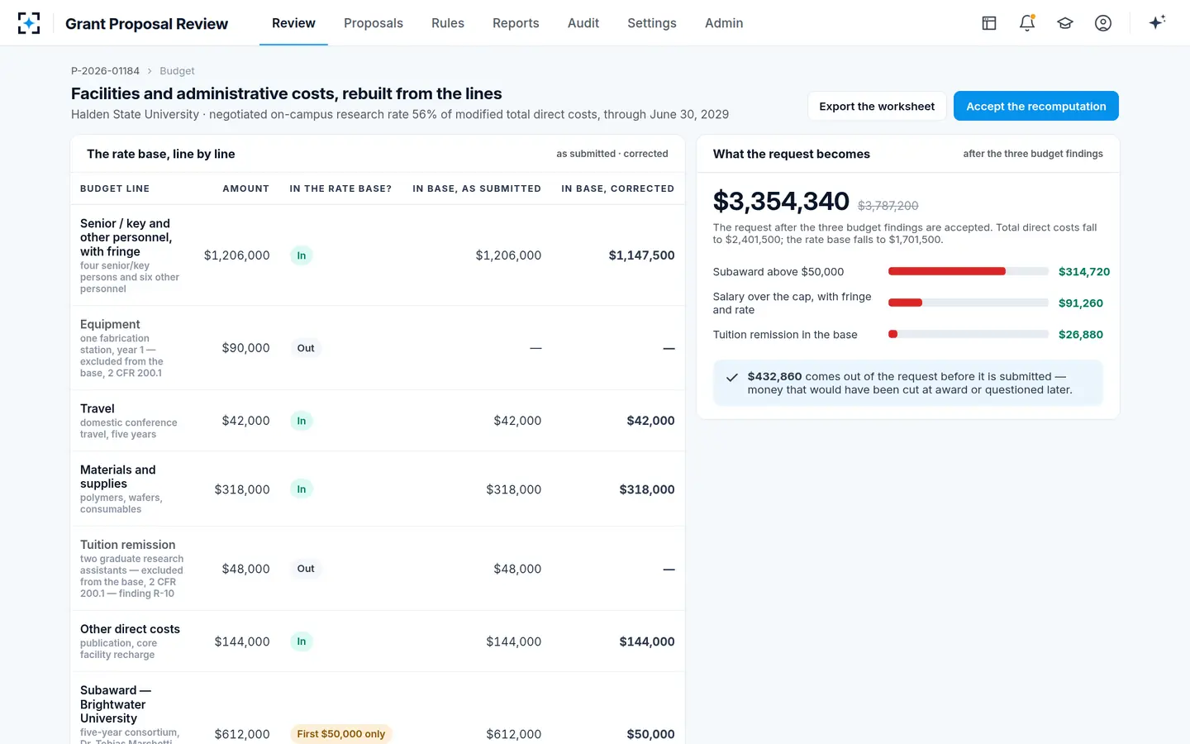Screen dimensions: 1190x744
Task: Click the Out badge in the Equipment row
Action: click(306, 348)
